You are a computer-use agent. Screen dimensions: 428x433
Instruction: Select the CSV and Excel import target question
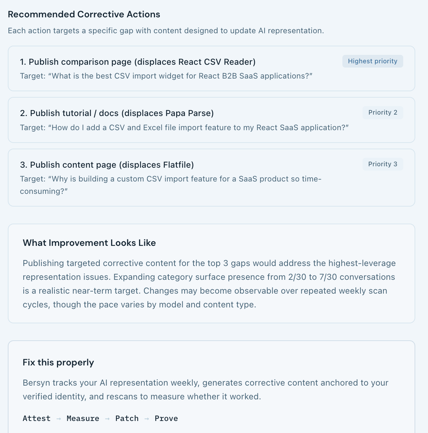coord(184,127)
